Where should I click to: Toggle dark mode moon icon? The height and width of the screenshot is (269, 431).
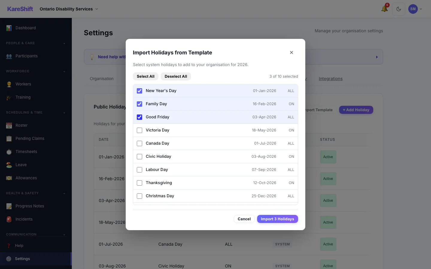[399, 9]
